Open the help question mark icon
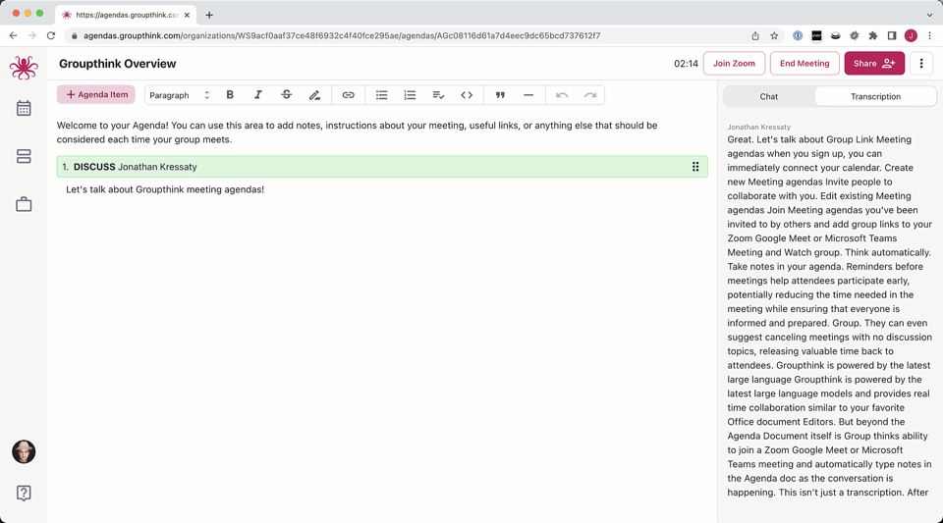Screen dimensions: 943x523 click(24, 493)
